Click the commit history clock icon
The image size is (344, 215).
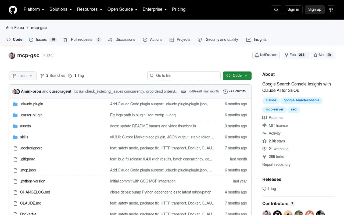click(x=225, y=91)
